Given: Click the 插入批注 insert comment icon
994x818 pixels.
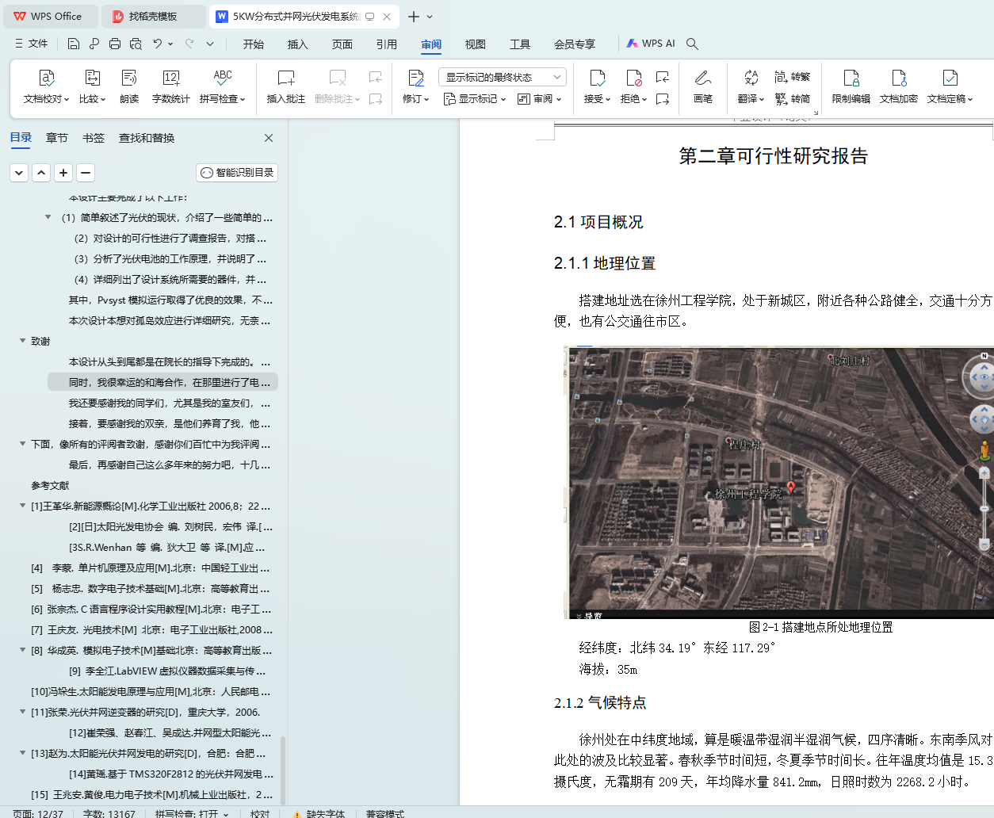Looking at the screenshot, I should click(x=285, y=78).
